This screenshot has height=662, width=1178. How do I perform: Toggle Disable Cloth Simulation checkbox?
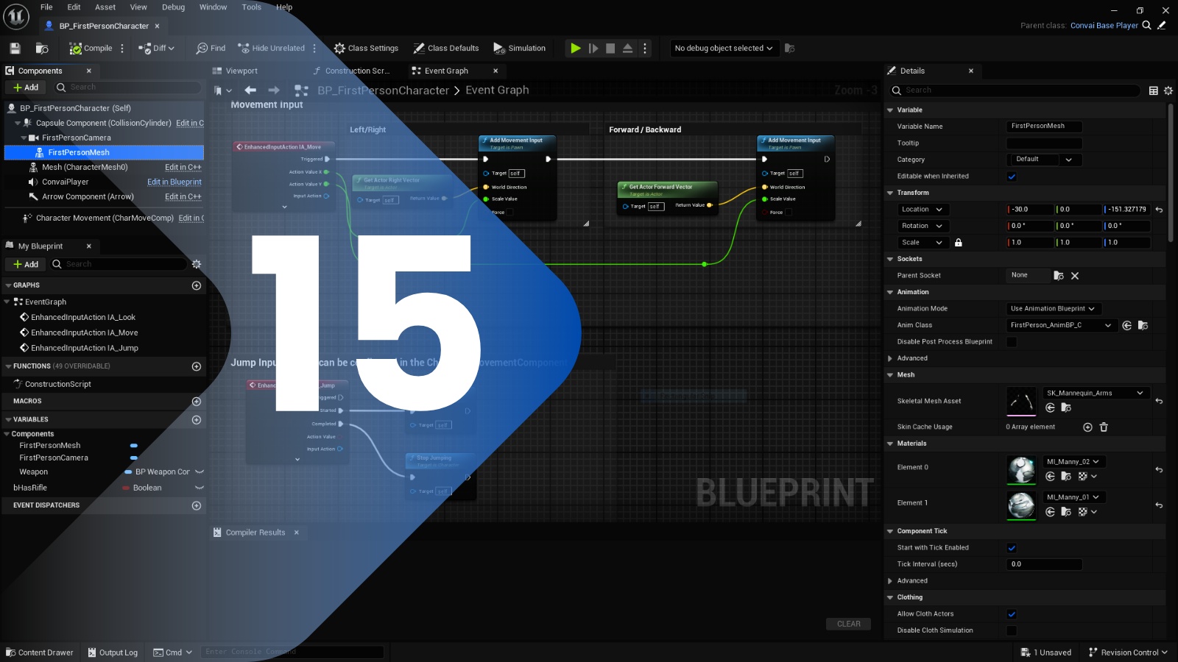(1012, 631)
